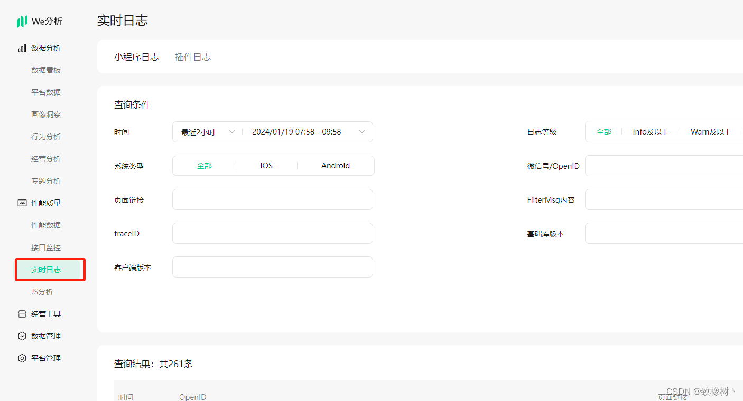Click the 数据分析 bar chart icon
The height and width of the screenshot is (401, 743).
(x=22, y=48)
